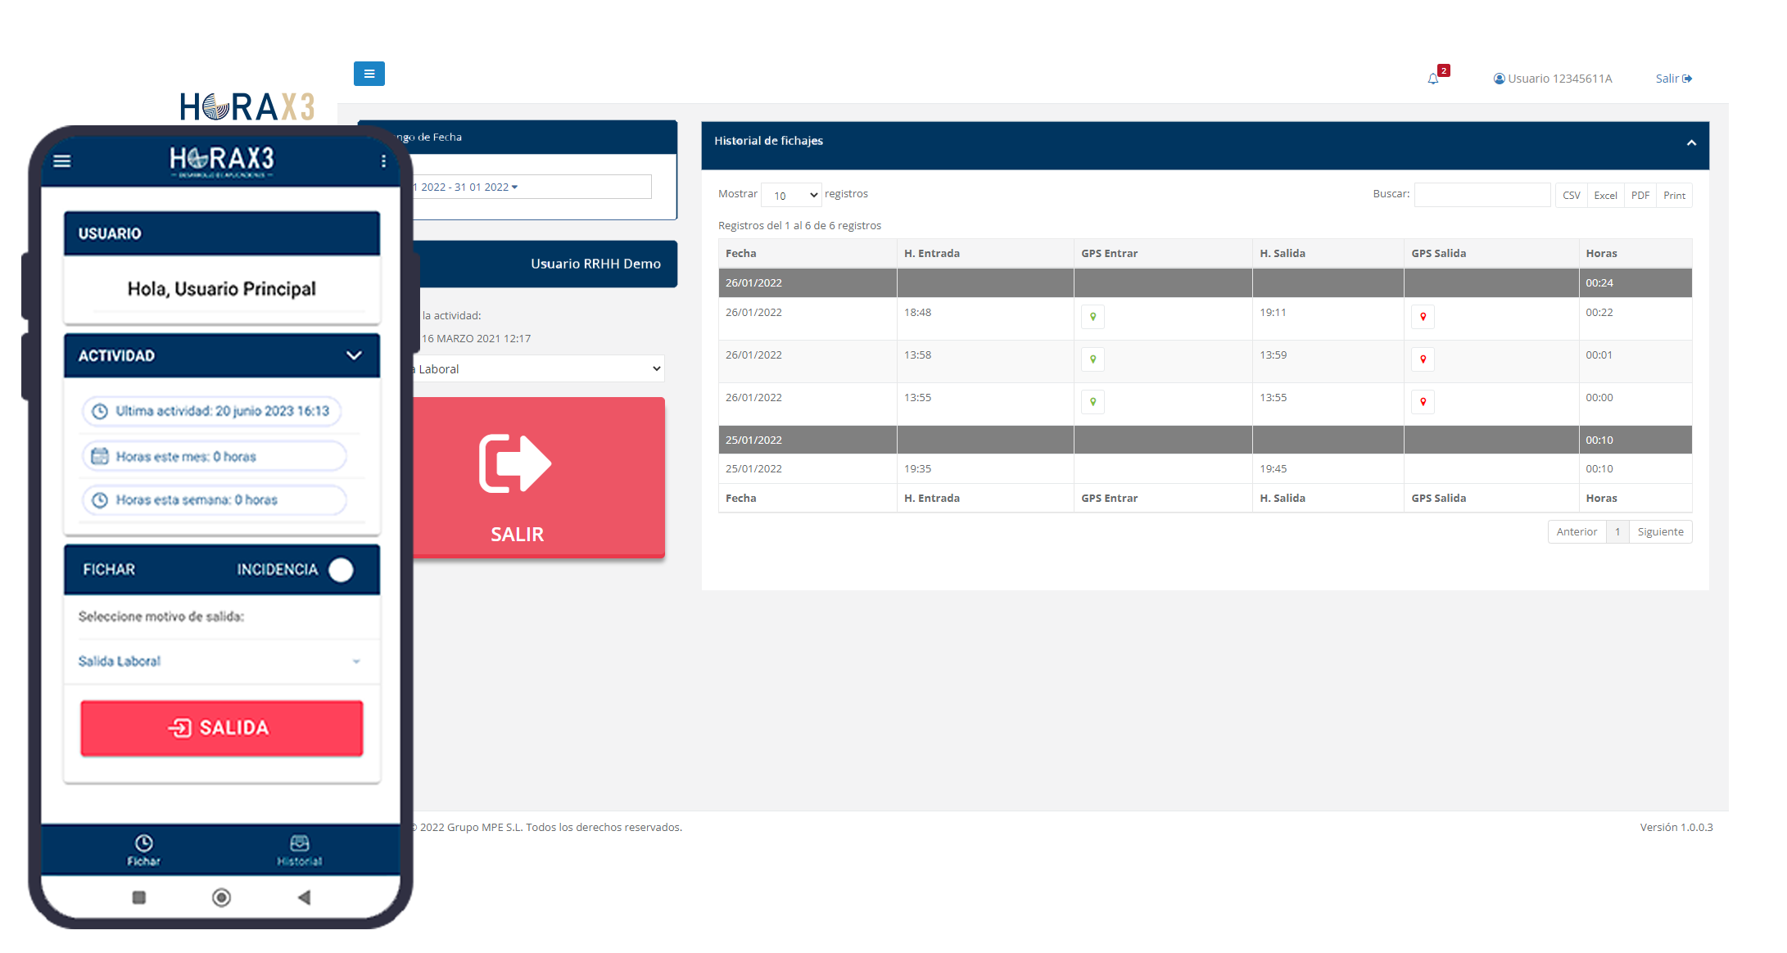Open mobile app three-dot options menu
The height and width of the screenshot is (953, 1787).
point(383,161)
